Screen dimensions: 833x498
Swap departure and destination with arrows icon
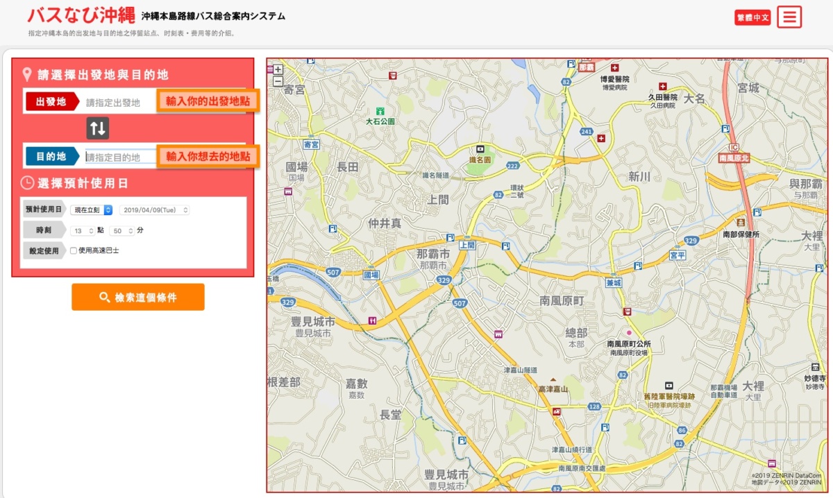(98, 128)
